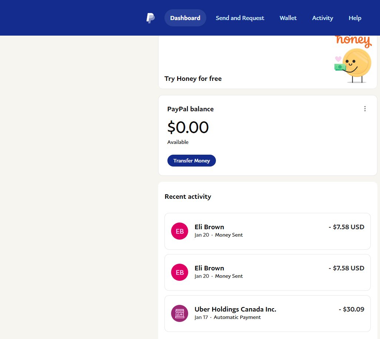
Task: Click the PayPal balance heading
Action: click(190, 109)
